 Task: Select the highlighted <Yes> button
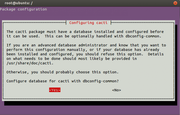(55, 90)
